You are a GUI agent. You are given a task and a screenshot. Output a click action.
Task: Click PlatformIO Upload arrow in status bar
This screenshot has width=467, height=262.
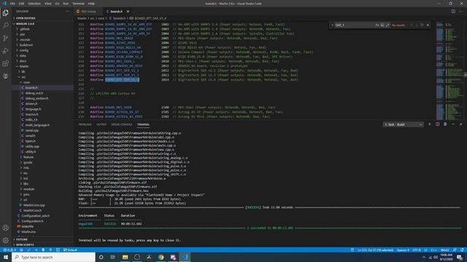(x=36, y=250)
